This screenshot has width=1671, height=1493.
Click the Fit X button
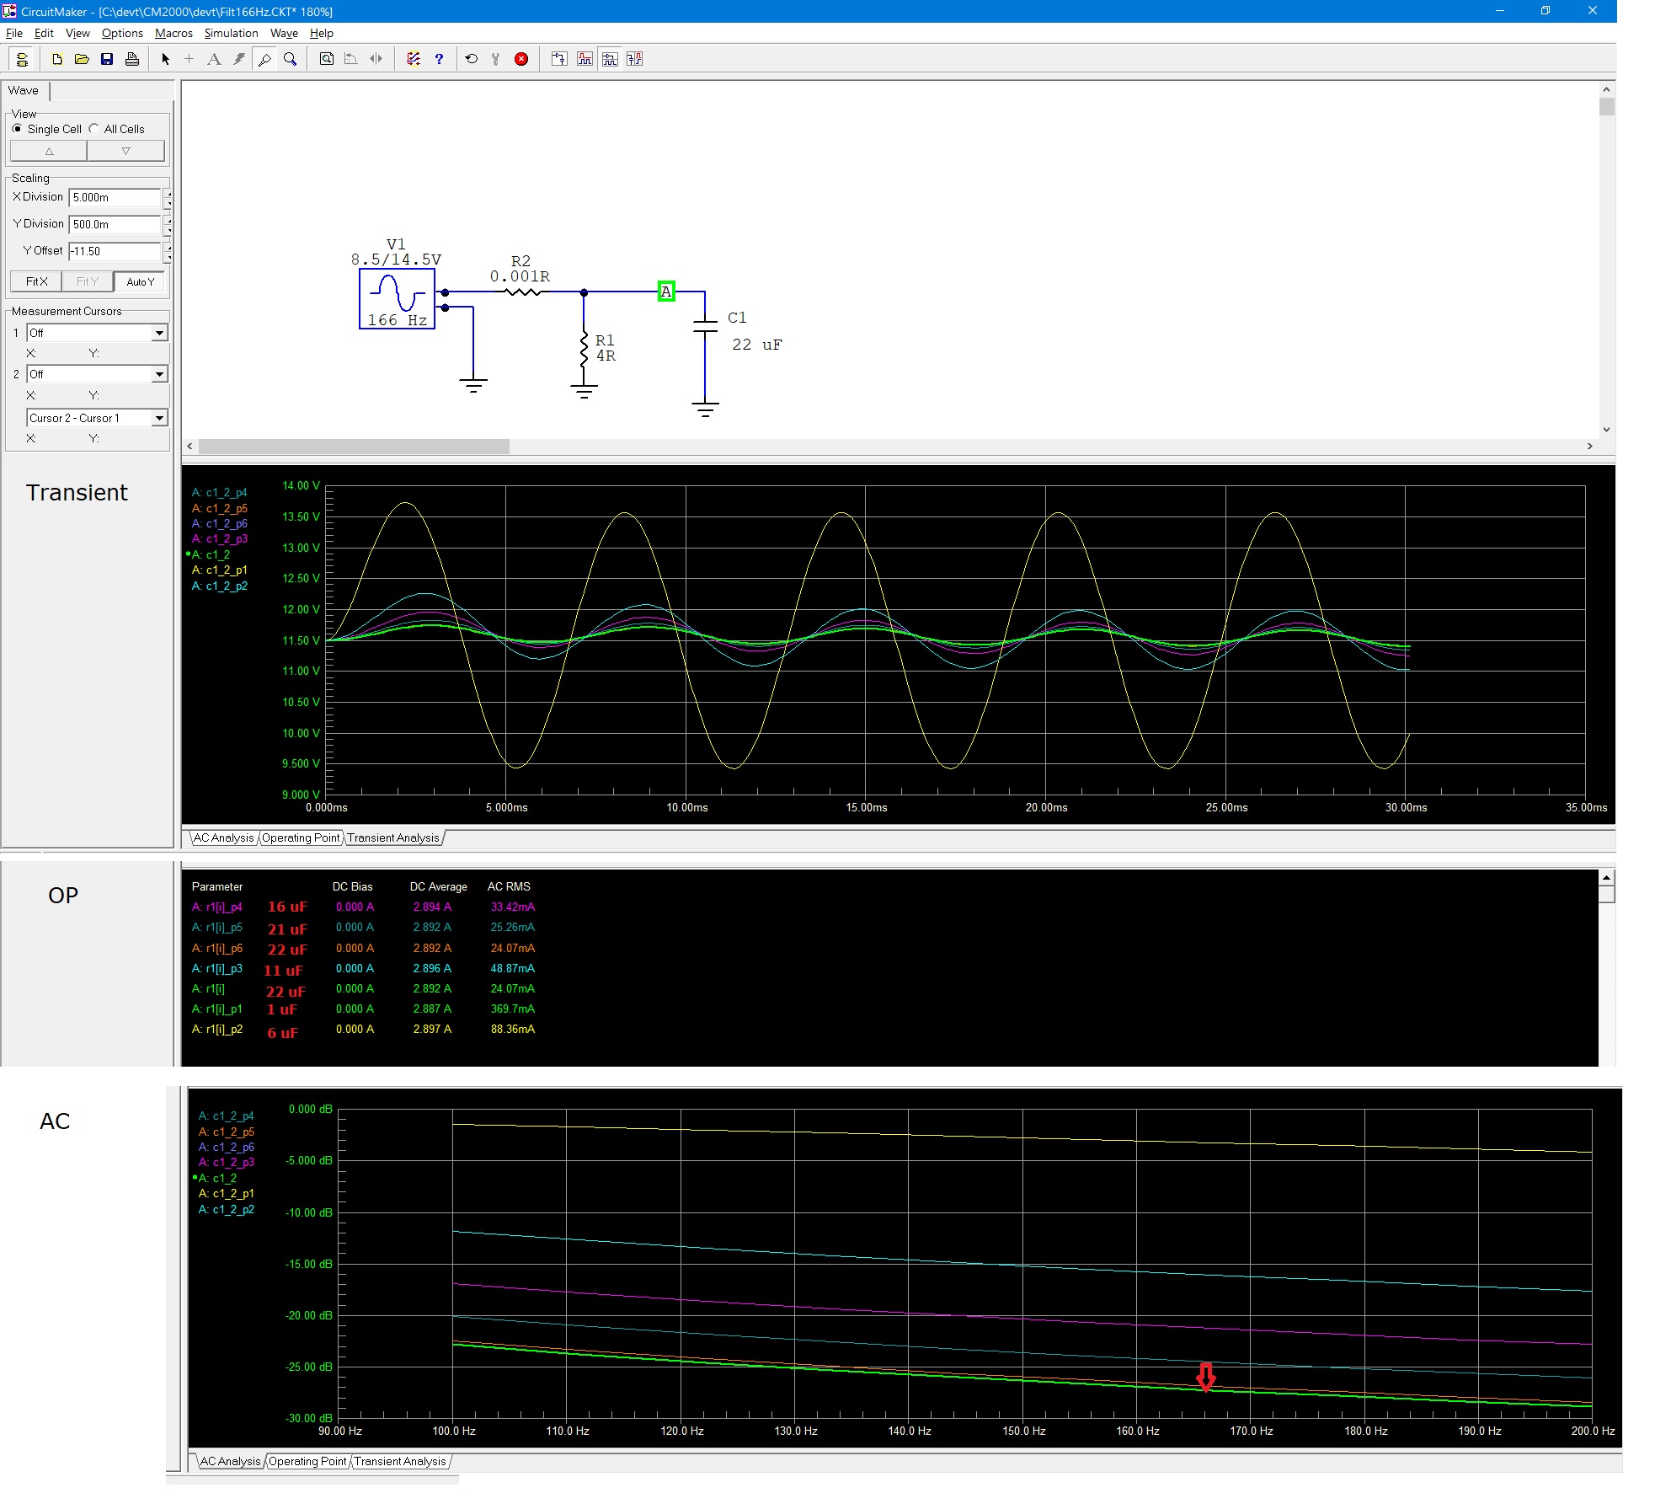click(x=36, y=281)
